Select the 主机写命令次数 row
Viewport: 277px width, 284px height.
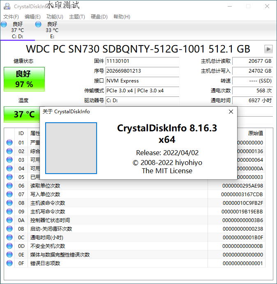135,211
